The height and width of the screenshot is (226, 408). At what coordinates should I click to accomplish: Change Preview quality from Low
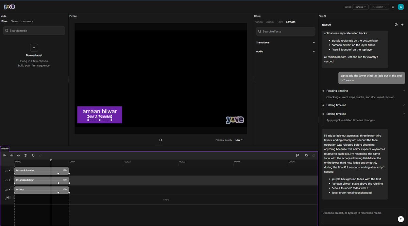(x=239, y=140)
